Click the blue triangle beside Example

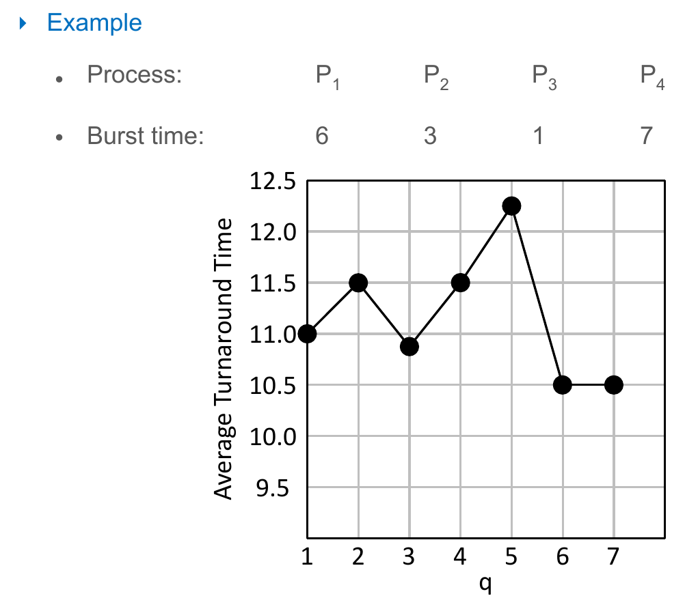point(23,23)
